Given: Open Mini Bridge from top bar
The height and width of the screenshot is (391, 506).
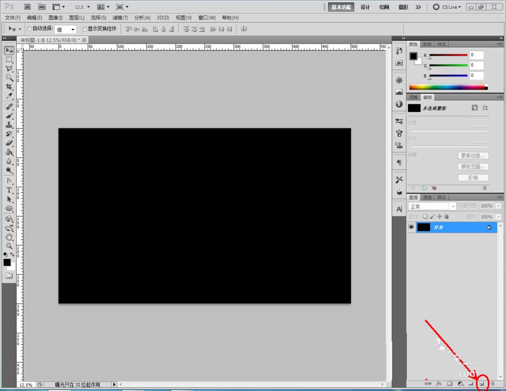Looking at the screenshot, I should point(42,7).
